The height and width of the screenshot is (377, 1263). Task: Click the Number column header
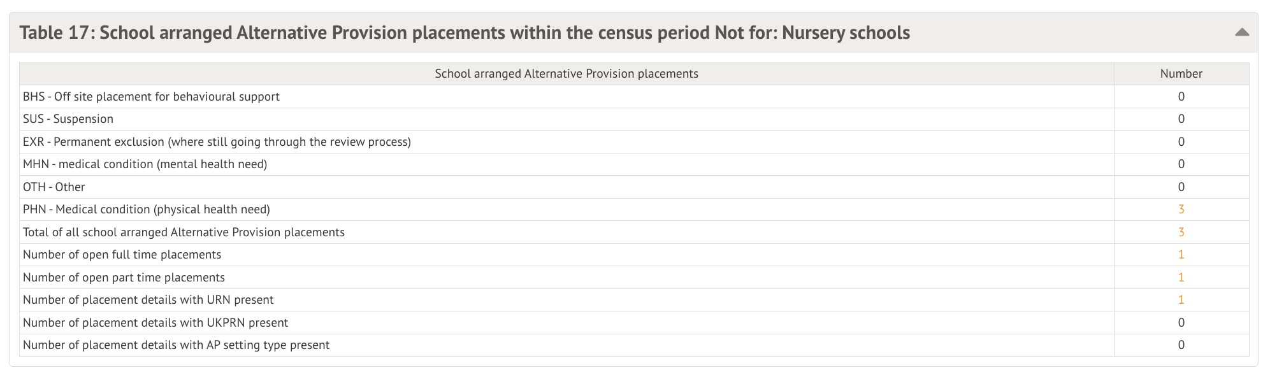point(1181,74)
